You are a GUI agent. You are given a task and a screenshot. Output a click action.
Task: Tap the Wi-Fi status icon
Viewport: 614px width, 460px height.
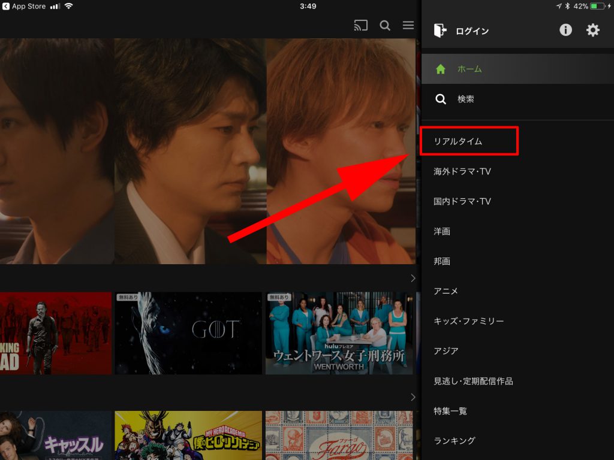(68, 6)
